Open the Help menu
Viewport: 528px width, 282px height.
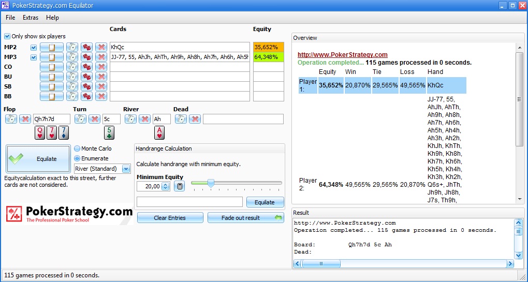(x=52, y=18)
